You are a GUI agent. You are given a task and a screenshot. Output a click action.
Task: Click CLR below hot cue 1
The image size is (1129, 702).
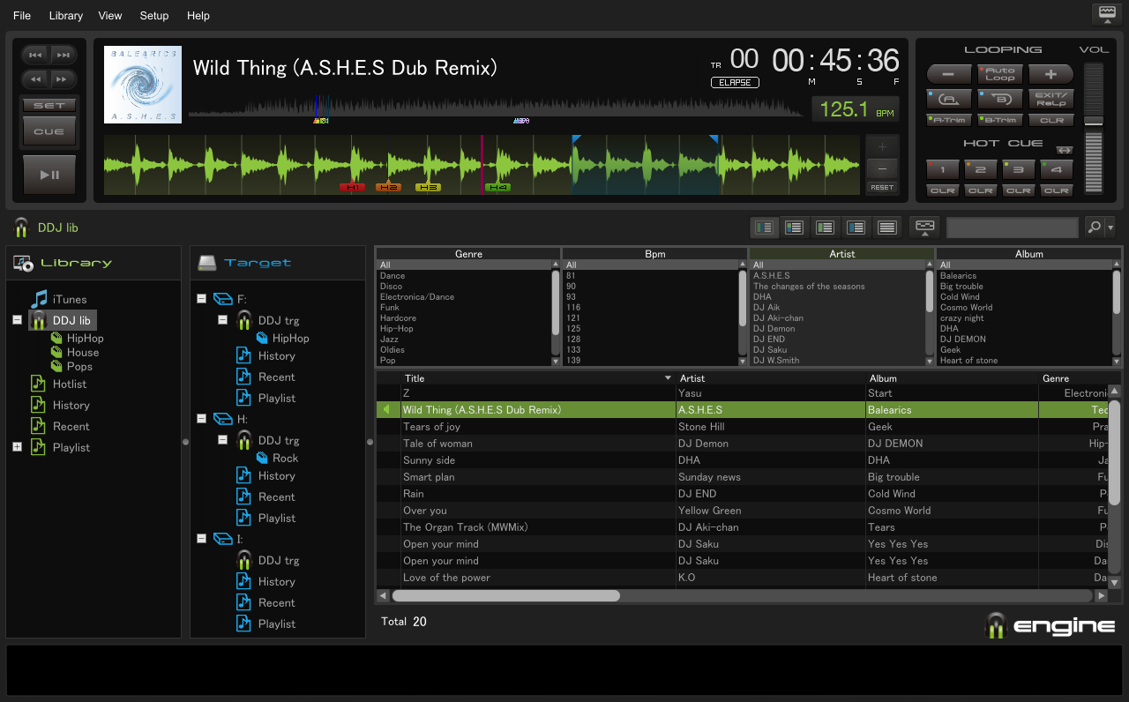[x=942, y=190]
